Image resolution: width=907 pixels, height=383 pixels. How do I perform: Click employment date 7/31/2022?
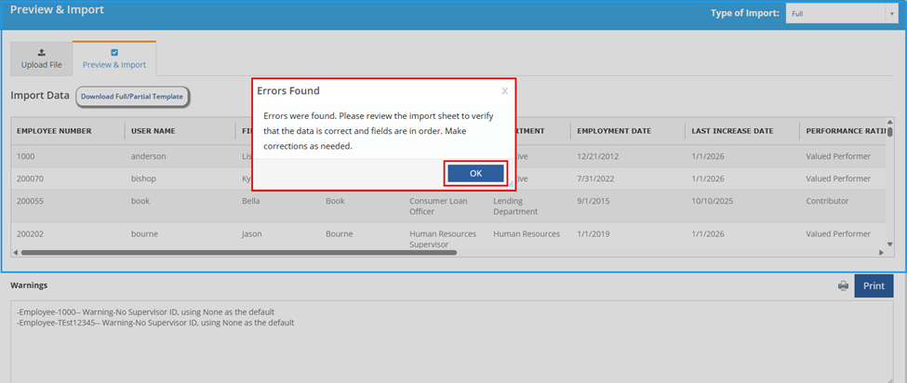click(x=595, y=178)
